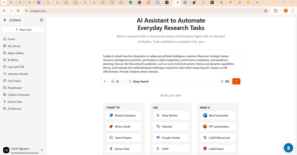Expand the Clark Nguyen account menu

42,150
